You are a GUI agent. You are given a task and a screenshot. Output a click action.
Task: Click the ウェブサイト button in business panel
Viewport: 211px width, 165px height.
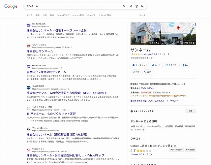pyautogui.click(x=140, y=65)
